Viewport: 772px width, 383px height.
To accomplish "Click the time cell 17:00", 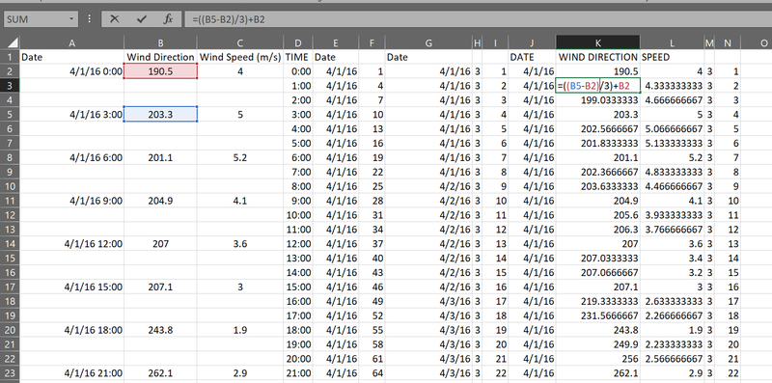I will [x=298, y=315].
